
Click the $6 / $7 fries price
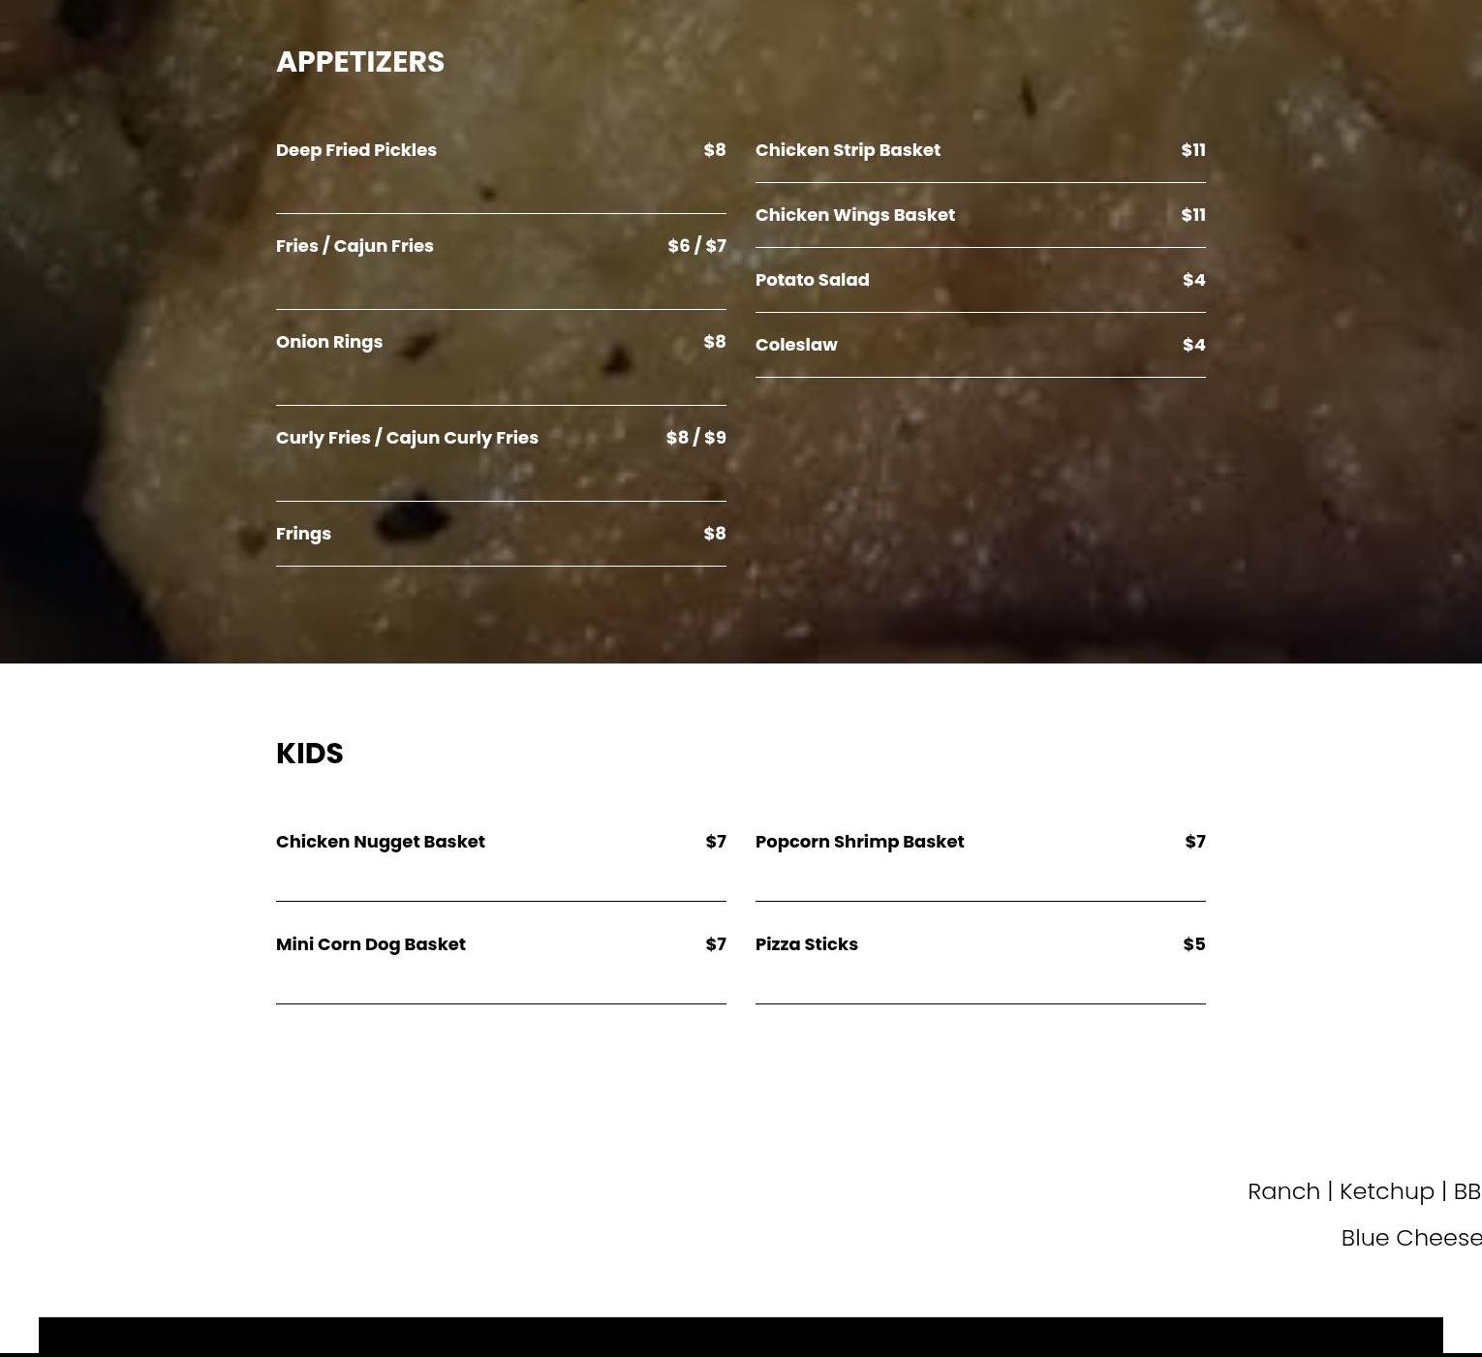coord(696,246)
